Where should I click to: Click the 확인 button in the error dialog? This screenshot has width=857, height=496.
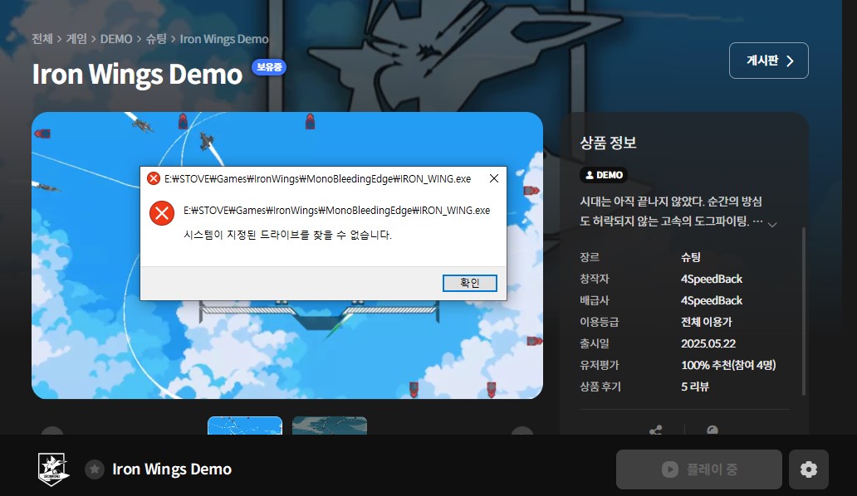(469, 283)
